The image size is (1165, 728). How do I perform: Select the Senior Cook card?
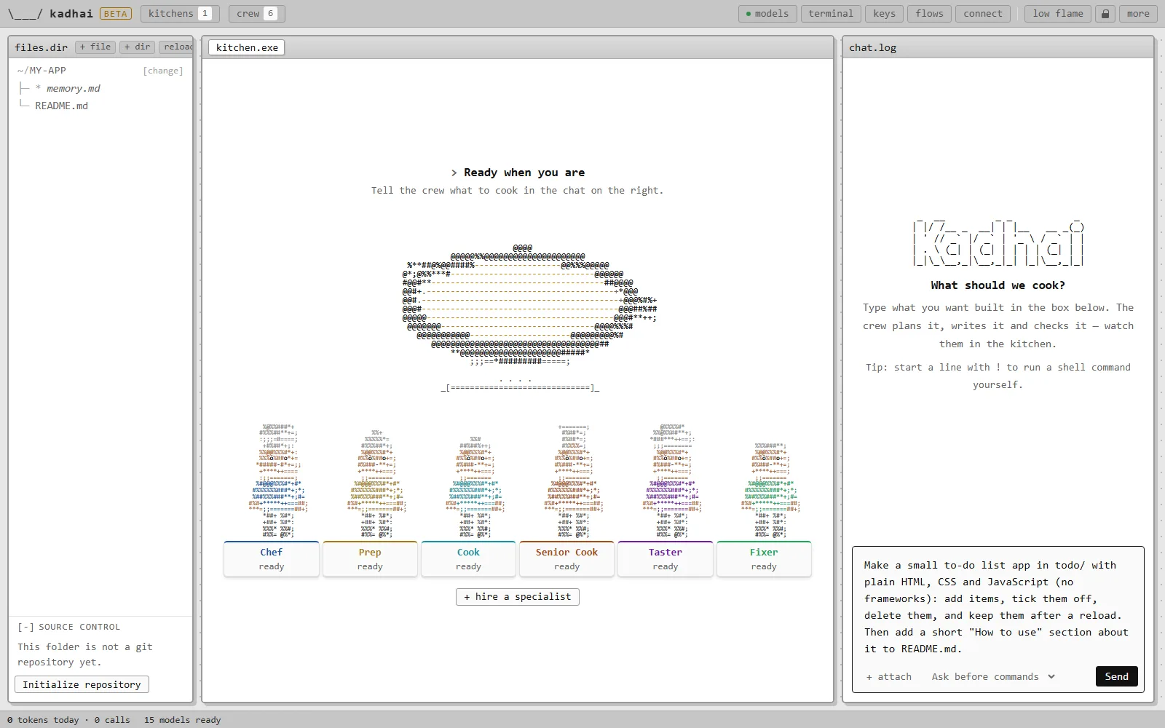click(x=566, y=559)
